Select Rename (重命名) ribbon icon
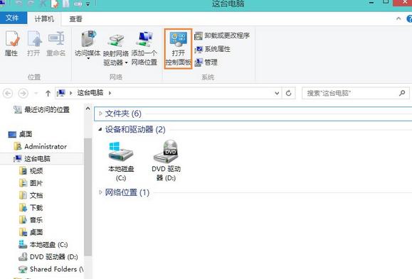This screenshot has width=412, height=279. (x=56, y=43)
